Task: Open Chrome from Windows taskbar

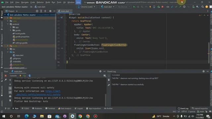Action: click(80, 116)
